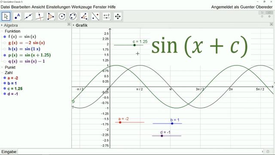275x155 pixels.
Task: Select the Line through two points tool
Action: pyautogui.click(x=28, y=16)
